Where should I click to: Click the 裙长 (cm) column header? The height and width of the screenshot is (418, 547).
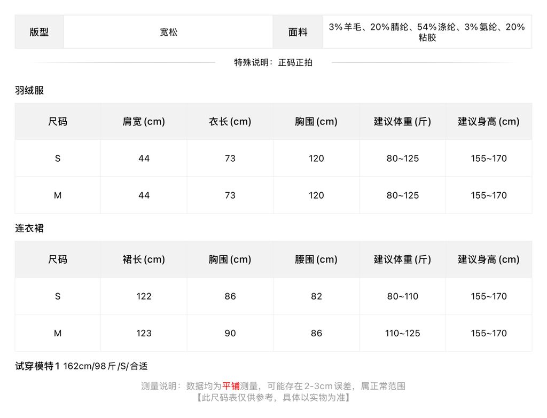click(144, 259)
